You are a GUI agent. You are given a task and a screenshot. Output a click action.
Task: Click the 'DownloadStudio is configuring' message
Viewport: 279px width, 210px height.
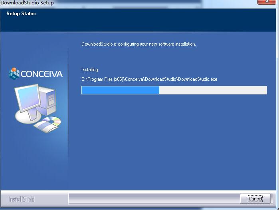139,44
